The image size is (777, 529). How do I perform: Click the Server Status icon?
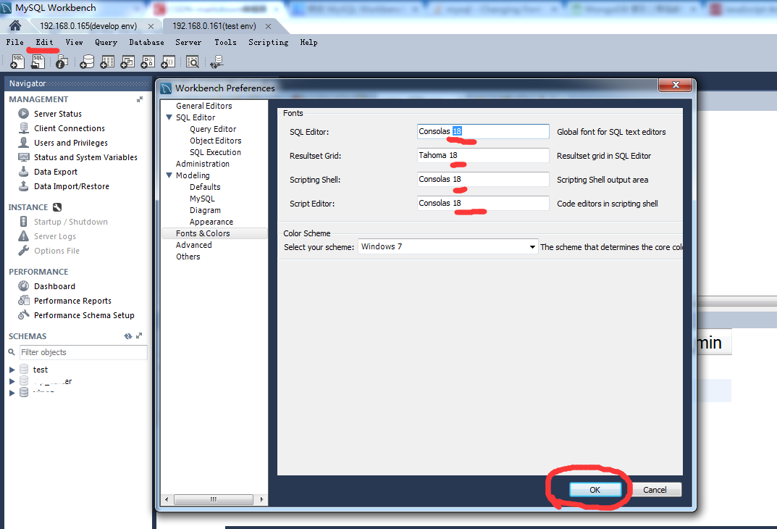pyautogui.click(x=23, y=114)
